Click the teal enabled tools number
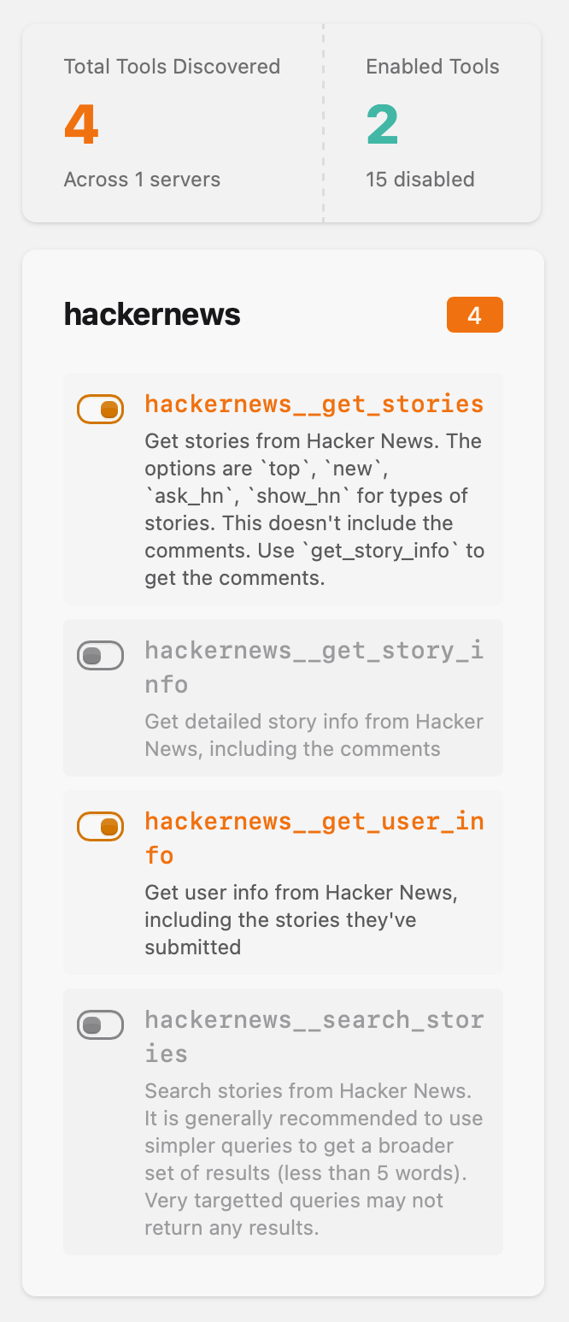Image resolution: width=569 pixels, height=1322 pixels. coord(383,125)
